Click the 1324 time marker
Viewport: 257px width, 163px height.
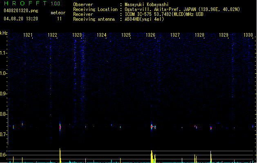coord(101,35)
